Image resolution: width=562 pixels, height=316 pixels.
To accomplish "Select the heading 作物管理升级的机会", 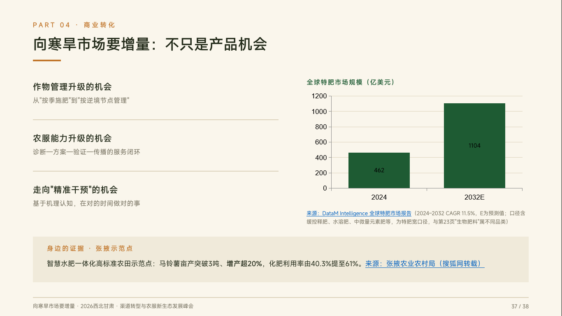I will click(72, 87).
